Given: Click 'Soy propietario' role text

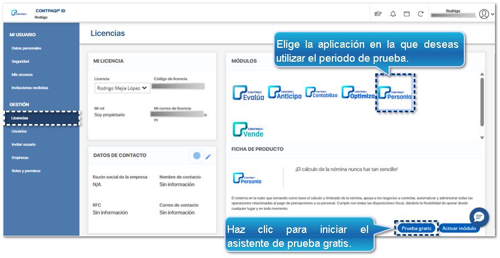Looking at the screenshot, I should tap(109, 115).
